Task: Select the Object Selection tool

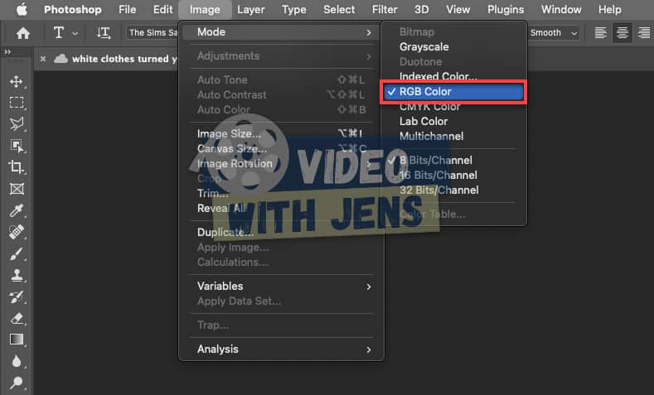Action: pyautogui.click(x=17, y=146)
